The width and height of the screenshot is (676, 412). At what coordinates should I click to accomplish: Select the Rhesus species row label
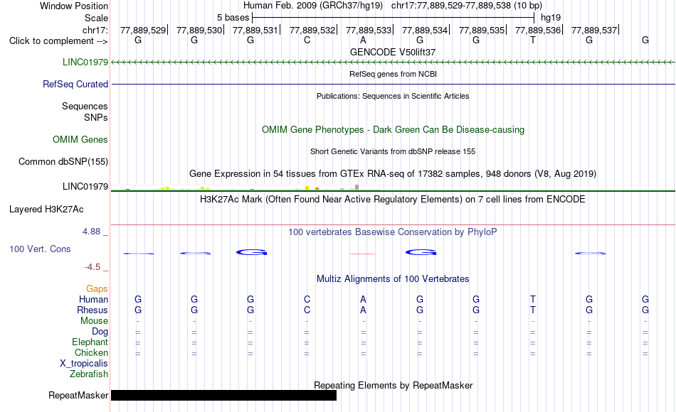(x=93, y=310)
